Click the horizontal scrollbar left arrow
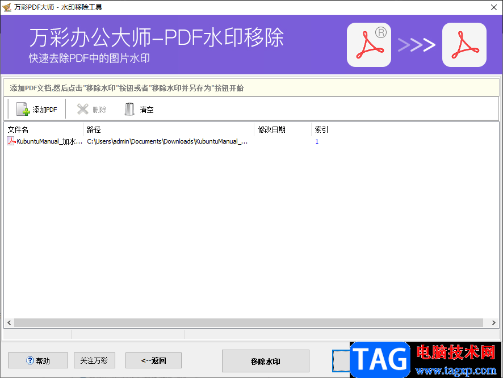This screenshot has width=503, height=378. 9,322
